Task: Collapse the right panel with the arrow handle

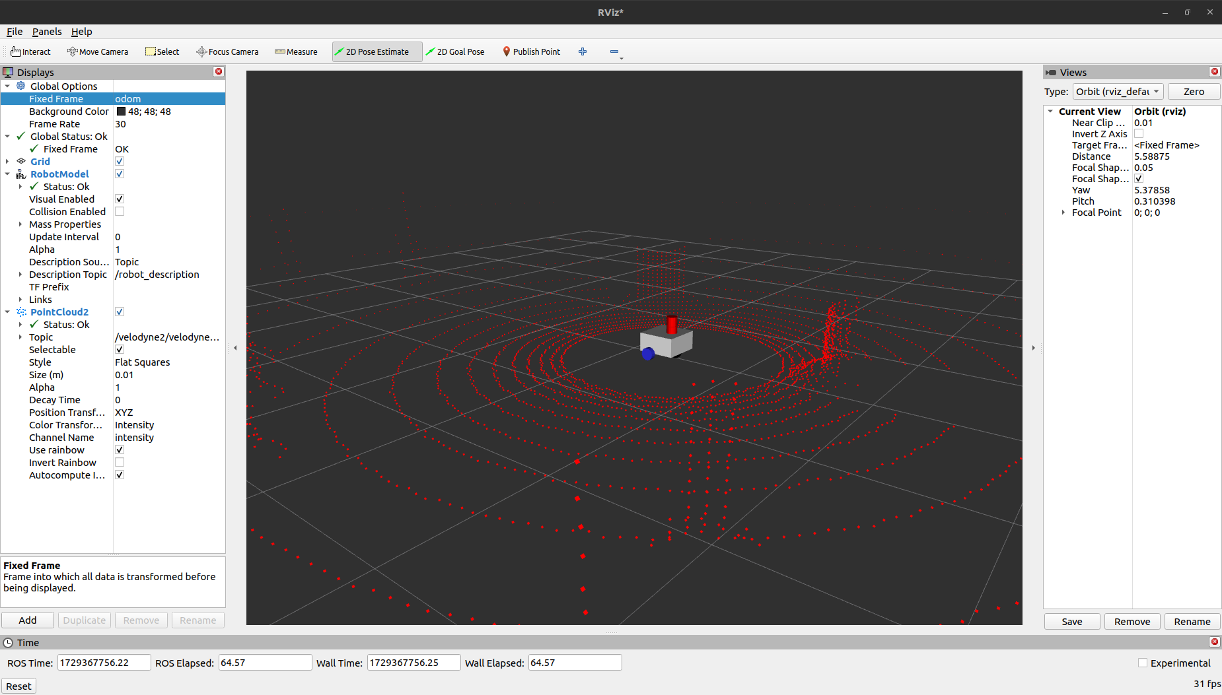Action: tap(1033, 348)
